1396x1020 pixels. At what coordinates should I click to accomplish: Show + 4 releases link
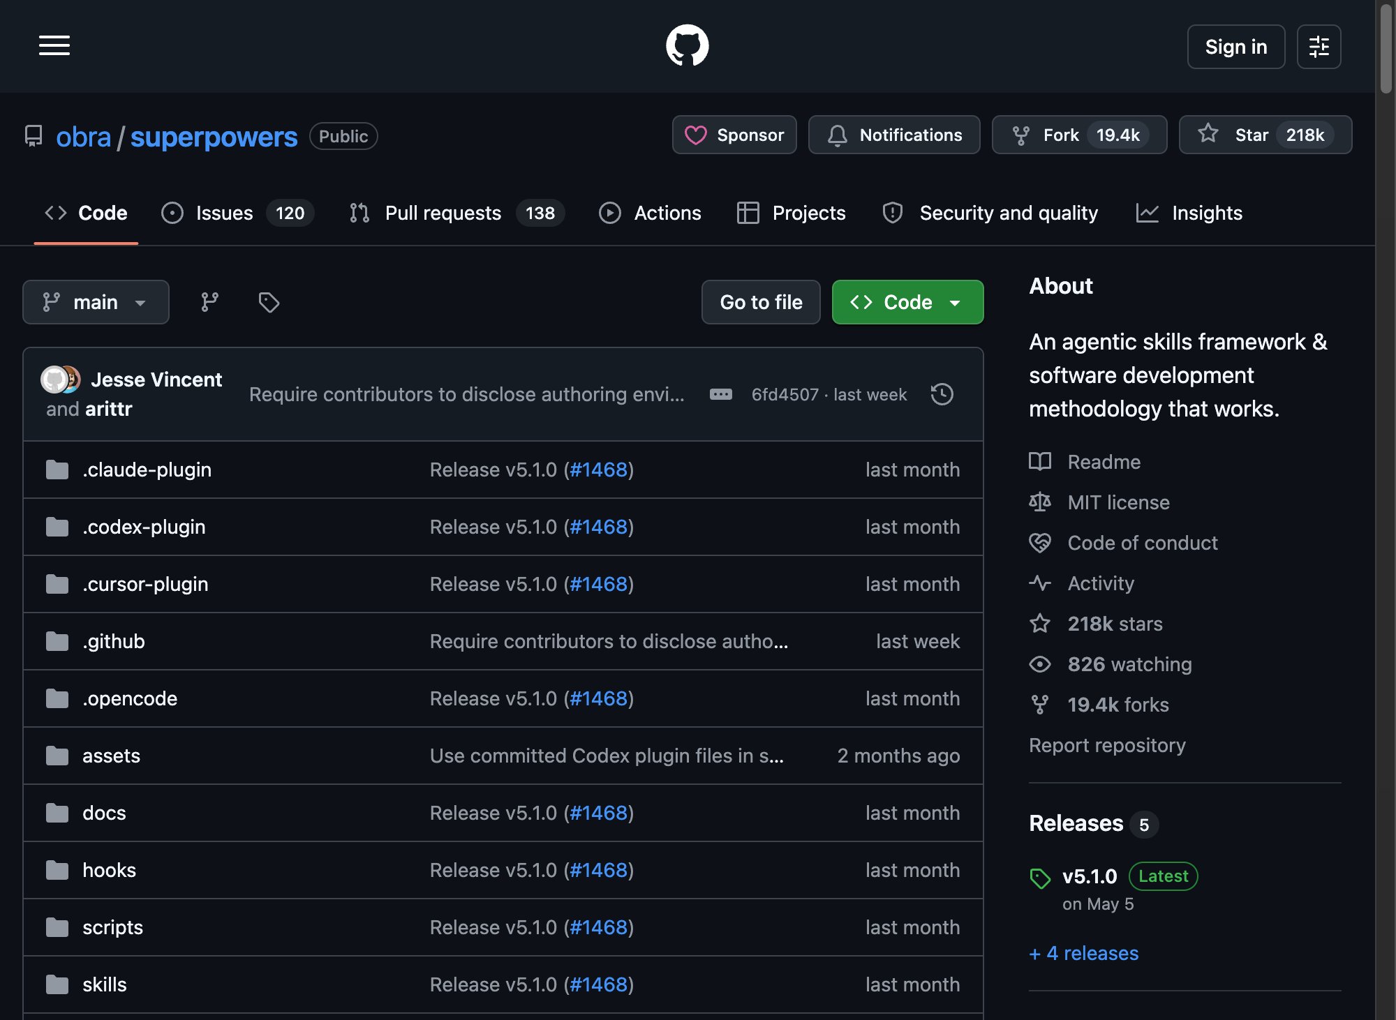coord(1084,953)
